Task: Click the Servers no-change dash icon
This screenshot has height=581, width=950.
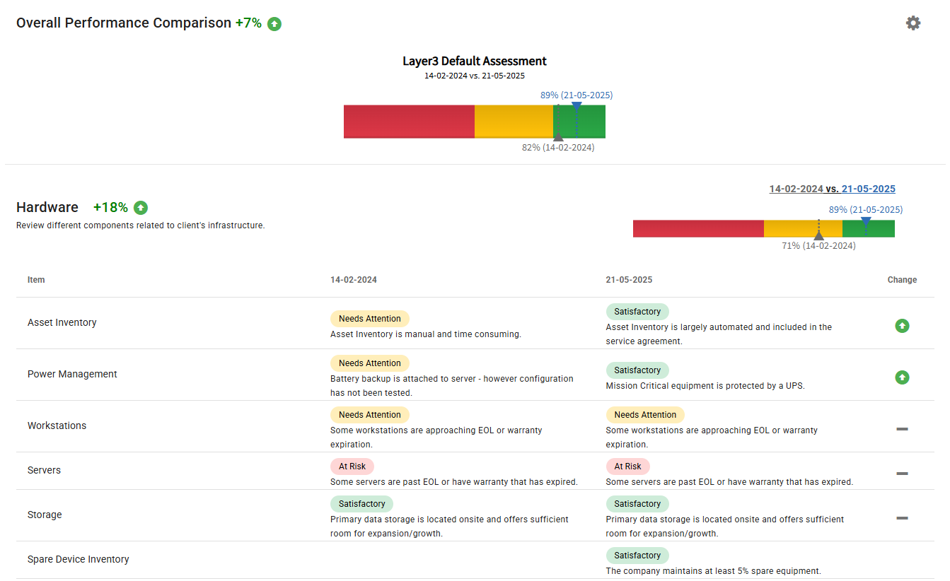Action: [902, 474]
